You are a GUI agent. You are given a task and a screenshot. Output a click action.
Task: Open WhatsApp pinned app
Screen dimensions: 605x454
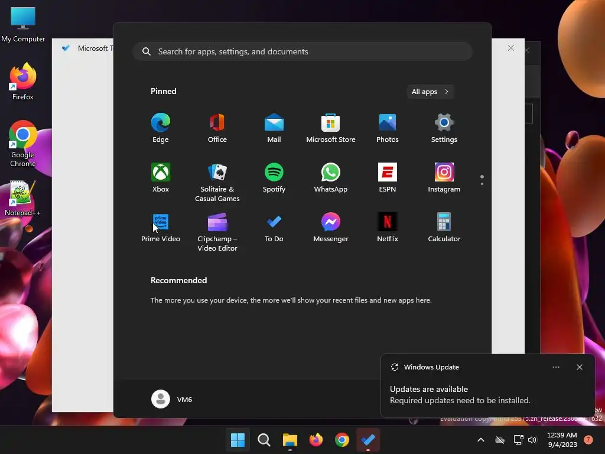(x=331, y=179)
